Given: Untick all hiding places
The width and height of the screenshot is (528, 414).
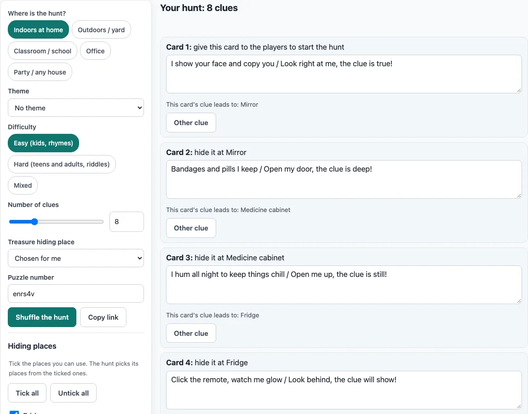Looking at the screenshot, I should 74,393.
